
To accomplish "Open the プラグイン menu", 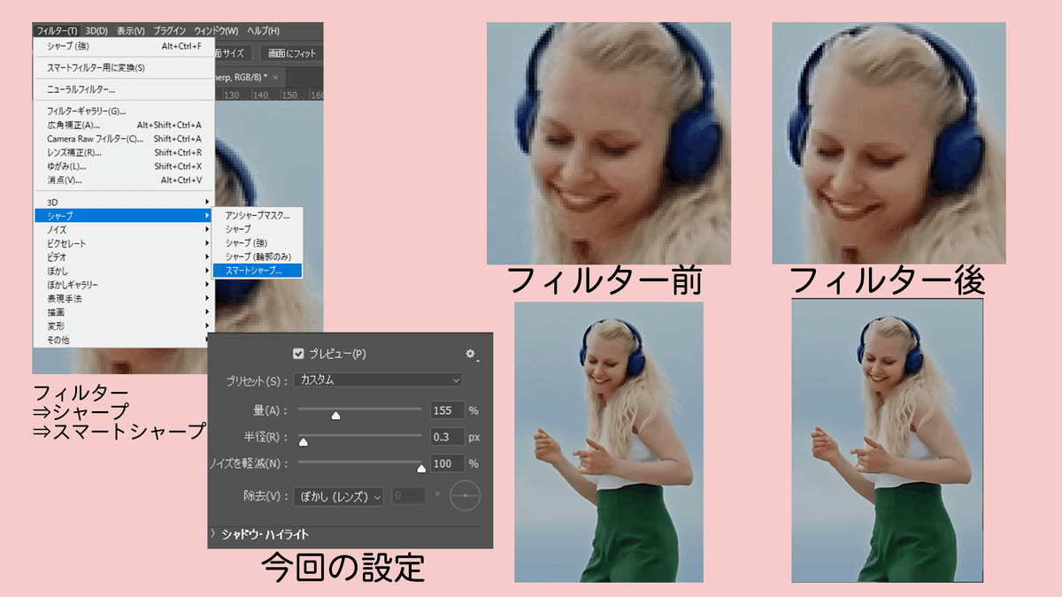I will point(169,31).
